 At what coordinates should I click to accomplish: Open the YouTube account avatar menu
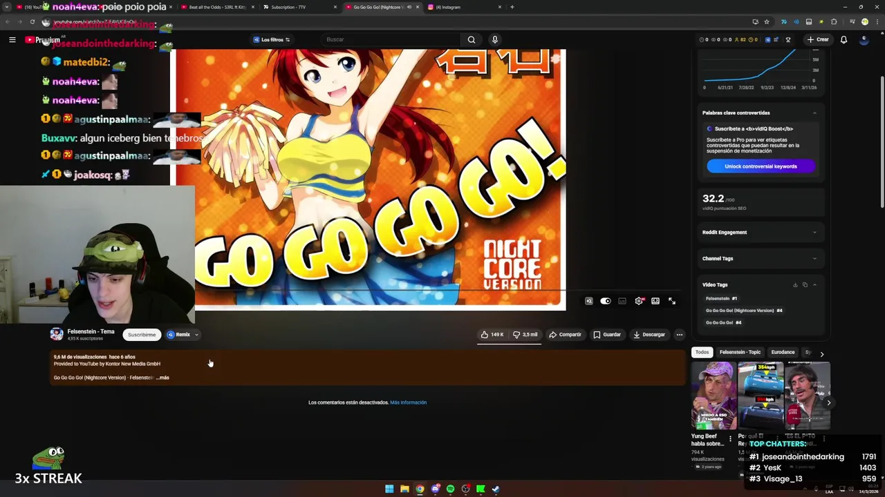point(864,39)
